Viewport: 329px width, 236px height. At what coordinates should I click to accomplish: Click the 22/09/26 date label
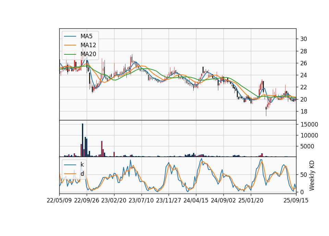[87, 200]
